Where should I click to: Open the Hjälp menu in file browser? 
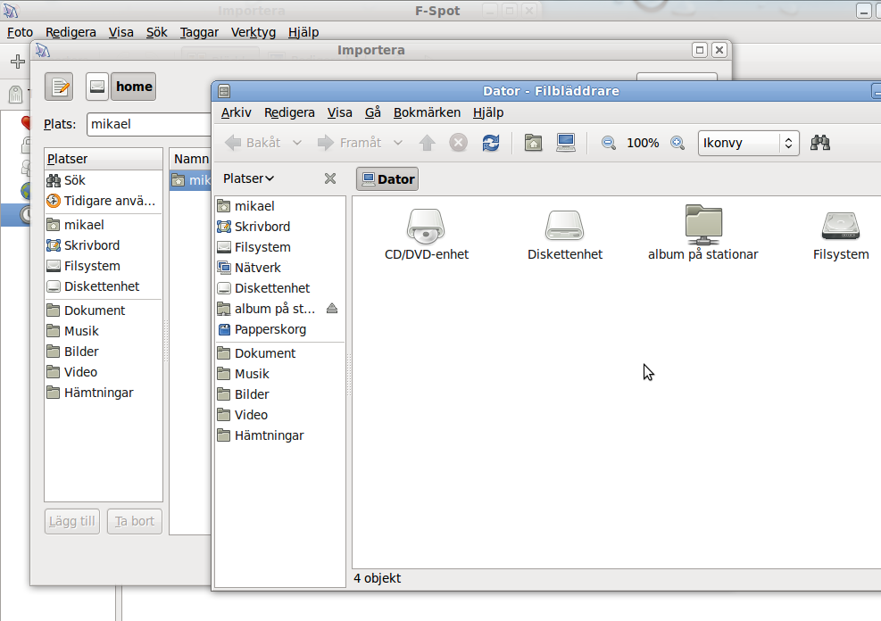tap(488, 112)
